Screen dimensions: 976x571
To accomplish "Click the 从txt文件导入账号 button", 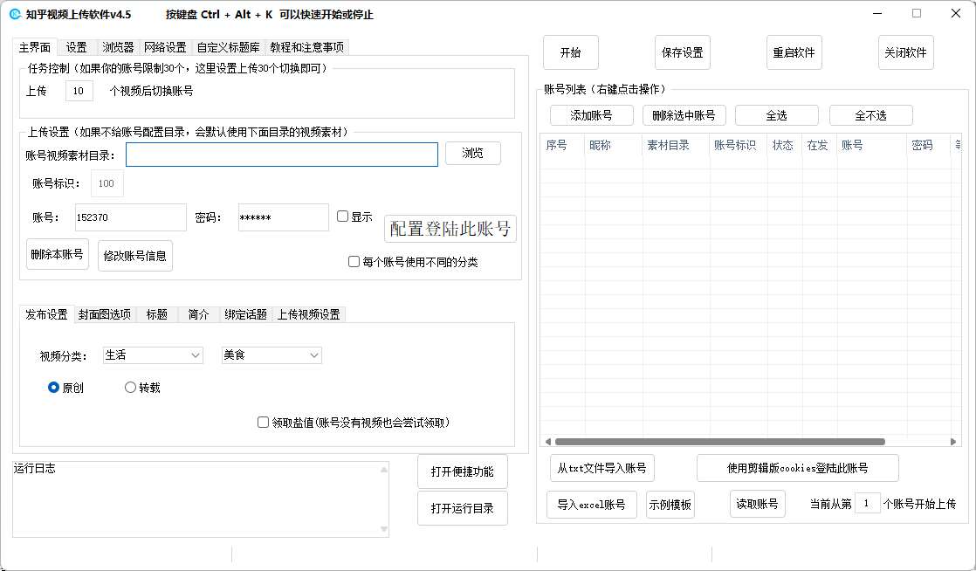I will (x=601, y=468).
